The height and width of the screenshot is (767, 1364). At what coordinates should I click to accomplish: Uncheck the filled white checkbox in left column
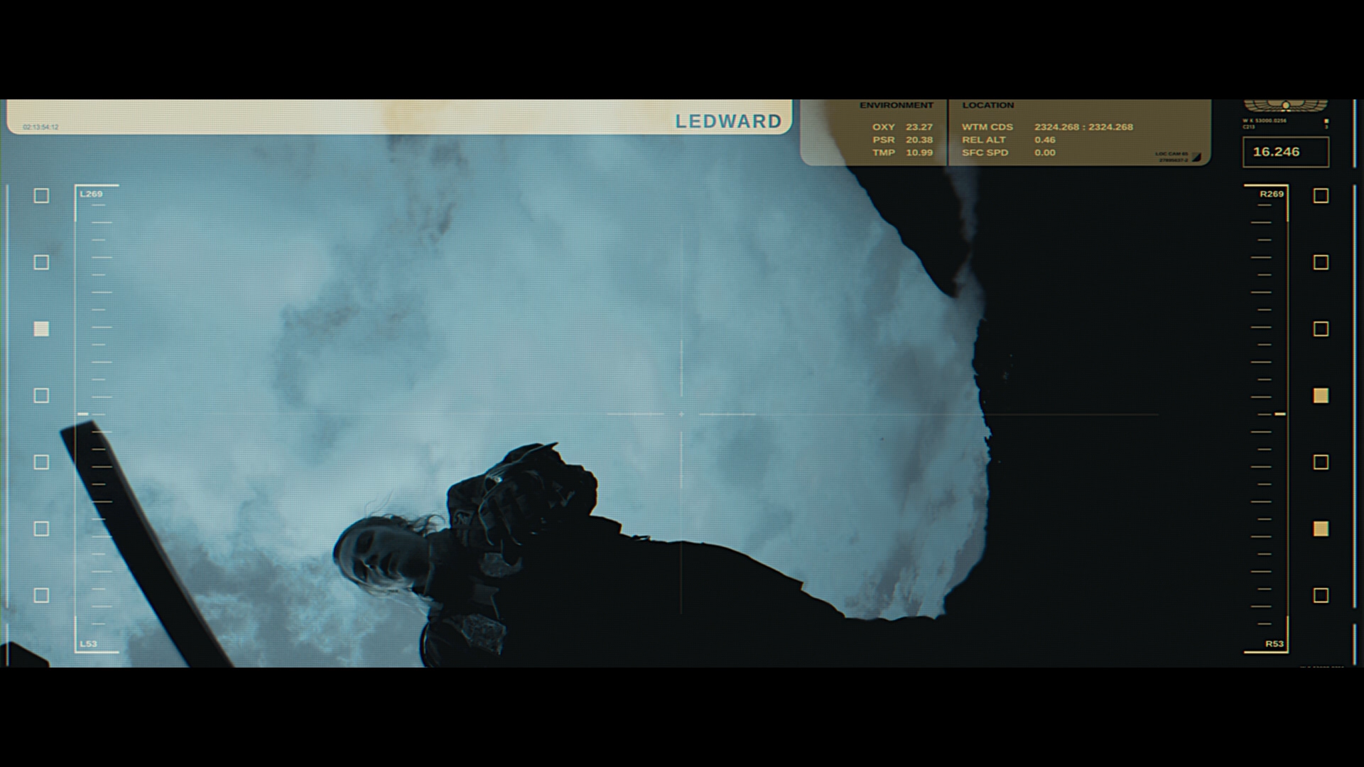42,329
